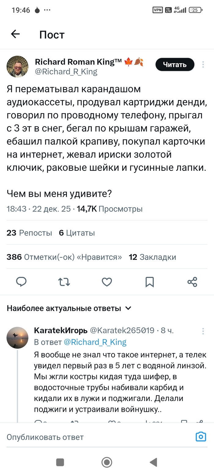The width and height of the screenshot is (214, 476).
Task: Open KaratekИгорь reply options menu
Action: [203, 331]
